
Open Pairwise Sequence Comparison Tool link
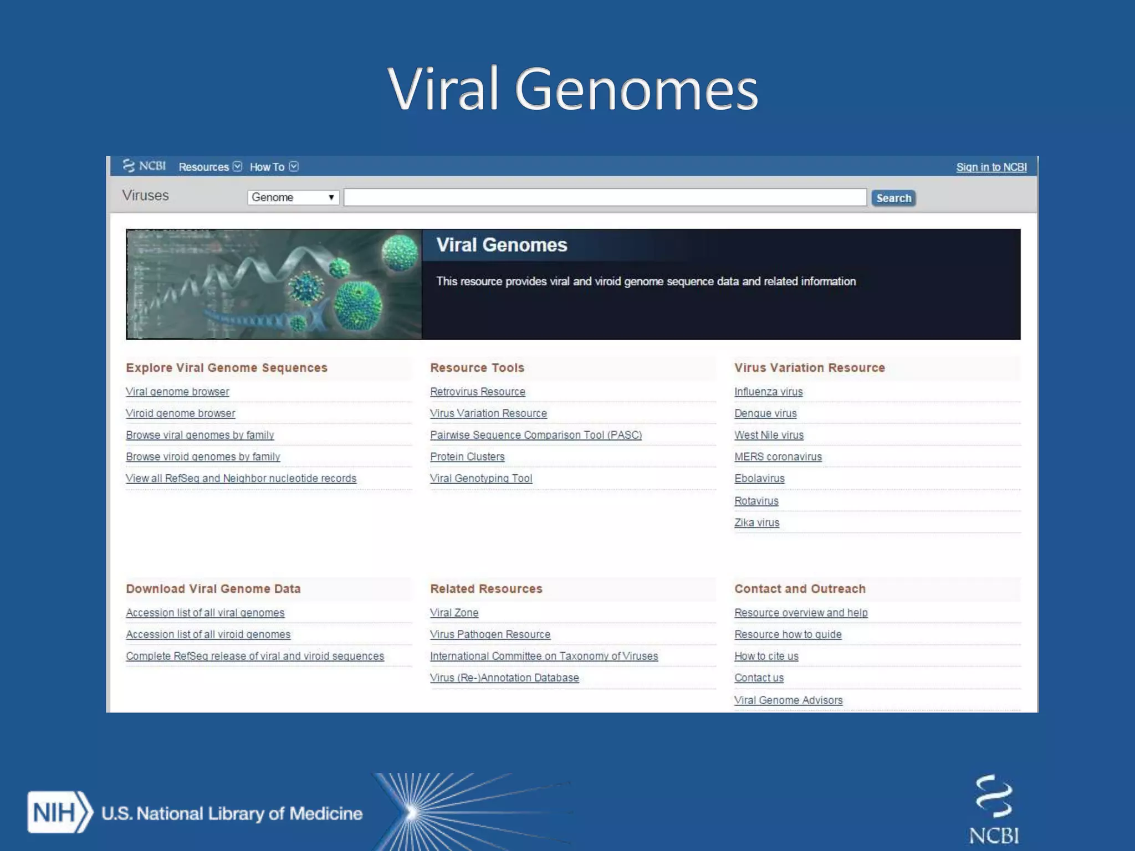coord(535,435)
